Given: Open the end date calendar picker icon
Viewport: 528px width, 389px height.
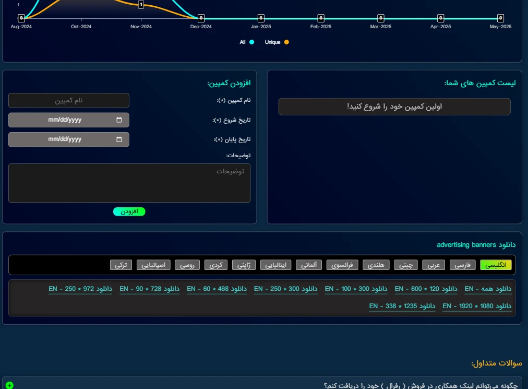Looking at the screenshot, I should click(119, 139).
